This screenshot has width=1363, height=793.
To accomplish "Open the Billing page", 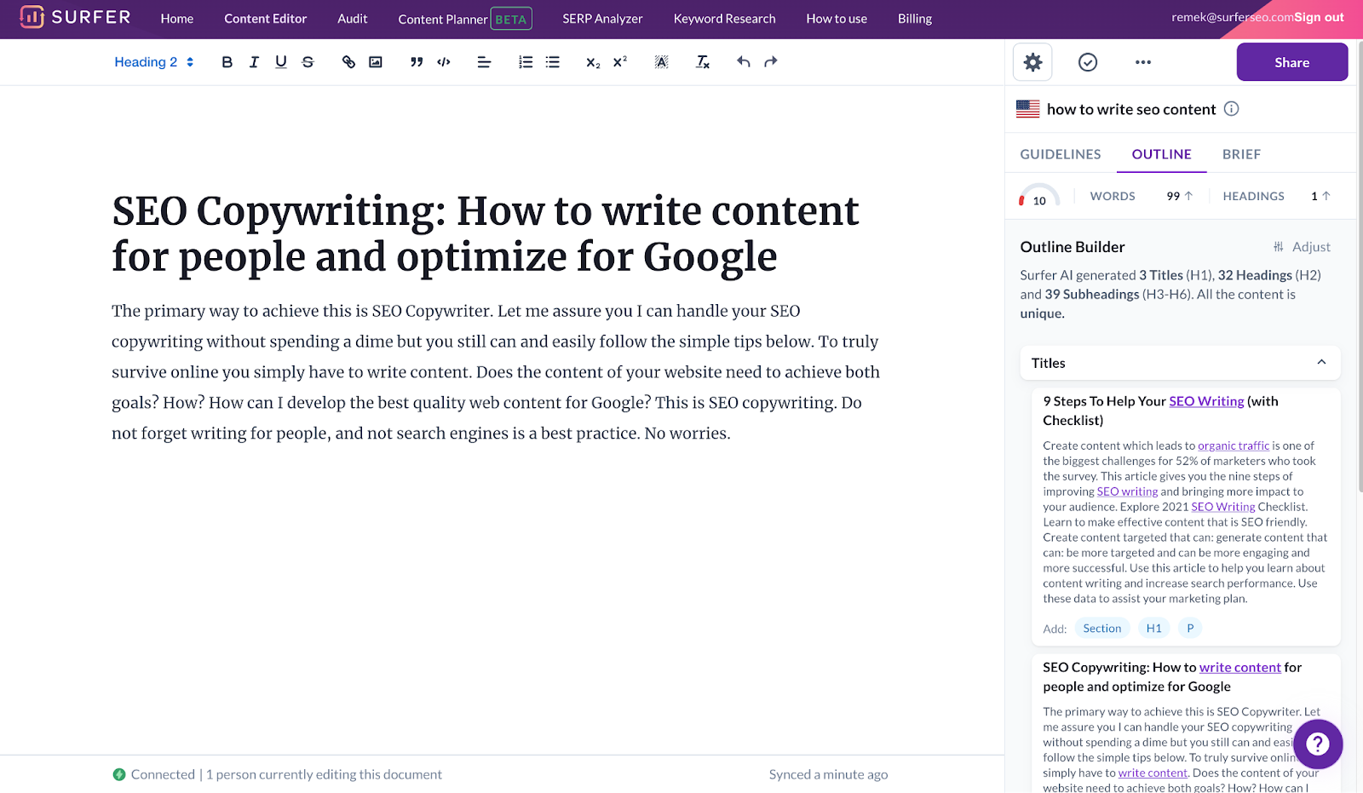I will coord(915,19).
